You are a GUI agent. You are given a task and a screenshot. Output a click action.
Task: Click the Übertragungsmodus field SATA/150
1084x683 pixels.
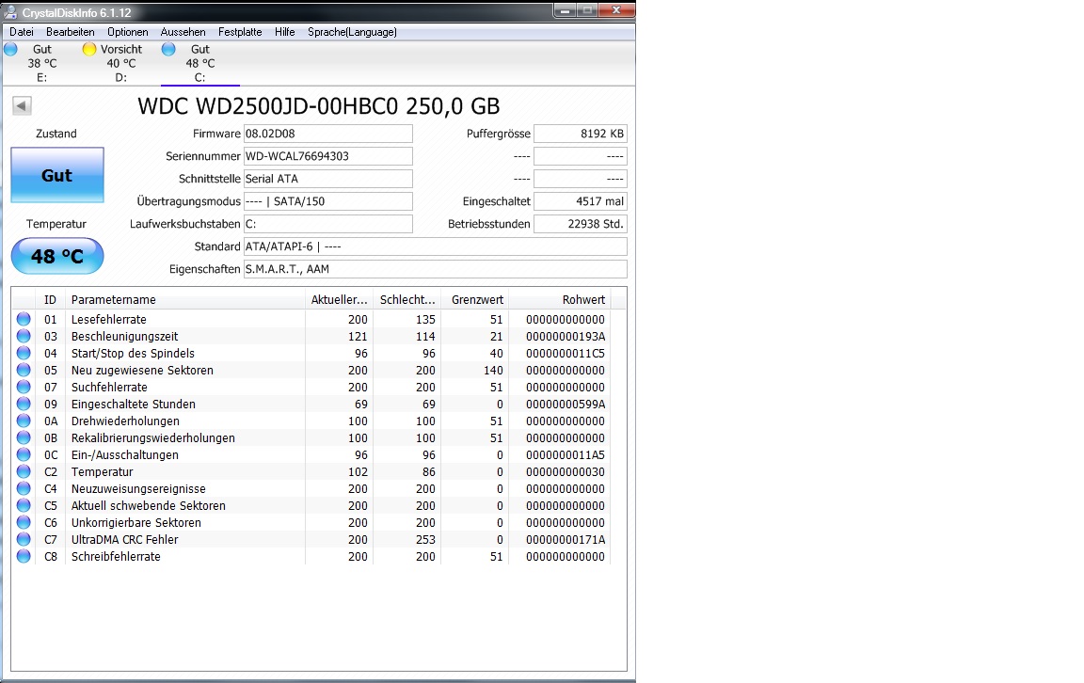(328, 201)
